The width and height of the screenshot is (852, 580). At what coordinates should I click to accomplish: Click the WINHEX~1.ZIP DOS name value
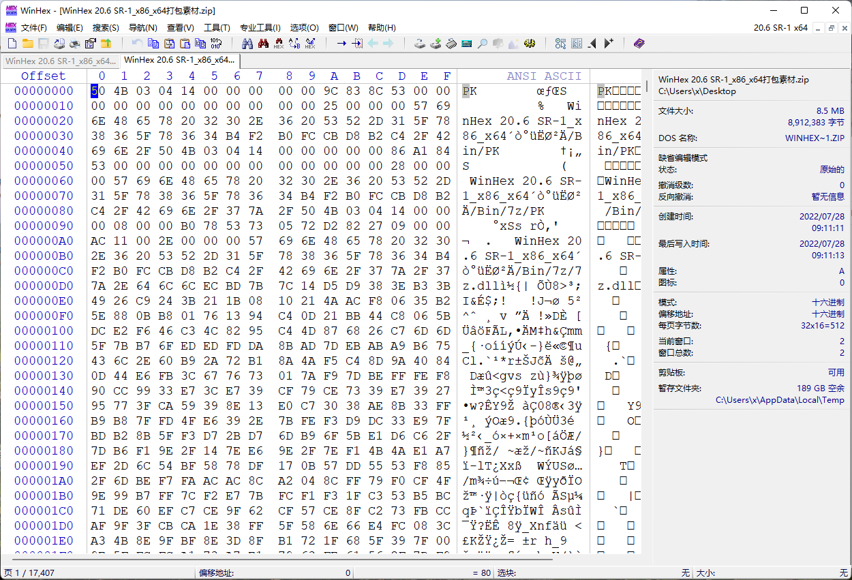(815, 138)
